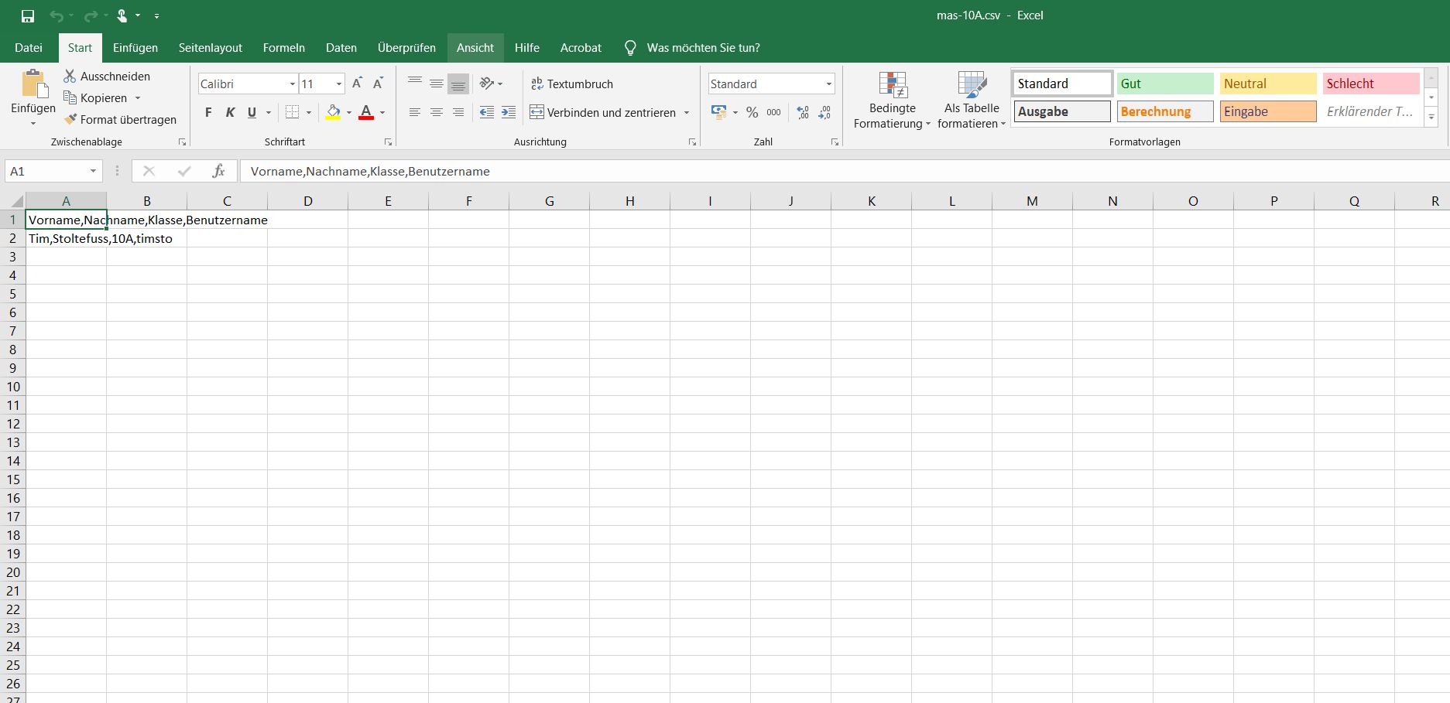
Task: Open the font name Calibri dropdown
Action: click(293, 84)
